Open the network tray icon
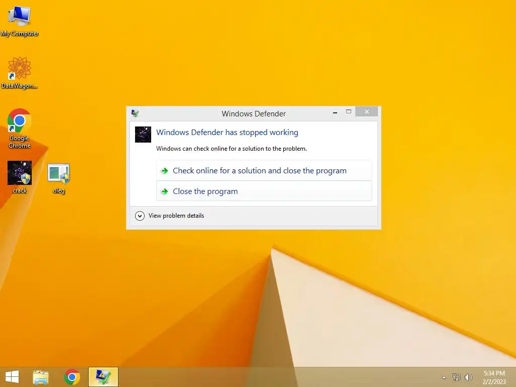Viewport: 516px width, 387px height. (457, 377)
